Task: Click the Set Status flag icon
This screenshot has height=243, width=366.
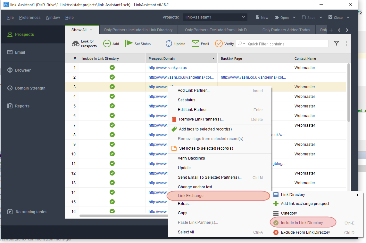Action: (x=129, y=43)
